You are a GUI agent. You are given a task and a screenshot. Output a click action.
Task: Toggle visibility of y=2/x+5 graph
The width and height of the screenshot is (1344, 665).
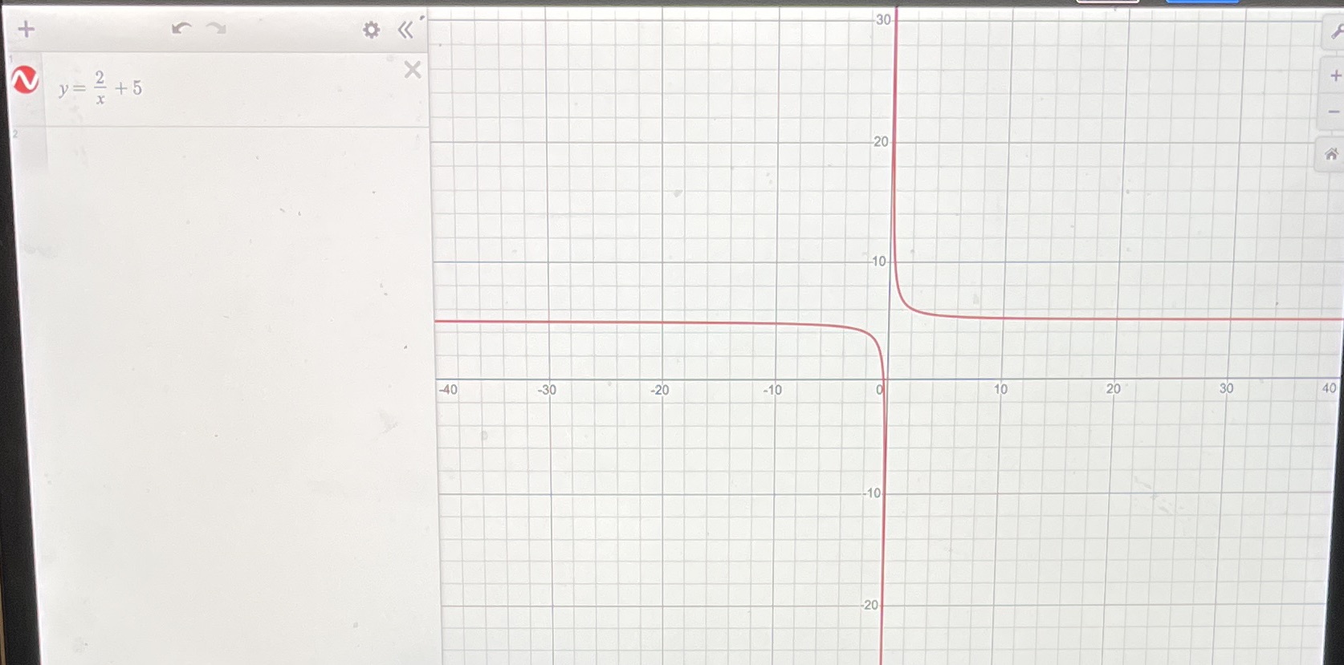tap(25, 80)
